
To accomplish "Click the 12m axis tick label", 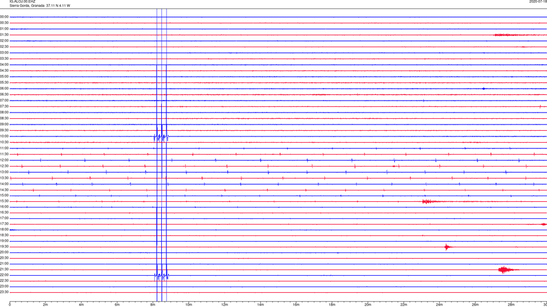I will [224, 305].
